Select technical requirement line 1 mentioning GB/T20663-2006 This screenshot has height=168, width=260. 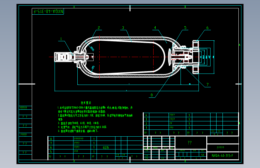pyautogui.click(x=95, y=109)
